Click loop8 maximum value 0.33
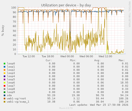 click(125, 89)
